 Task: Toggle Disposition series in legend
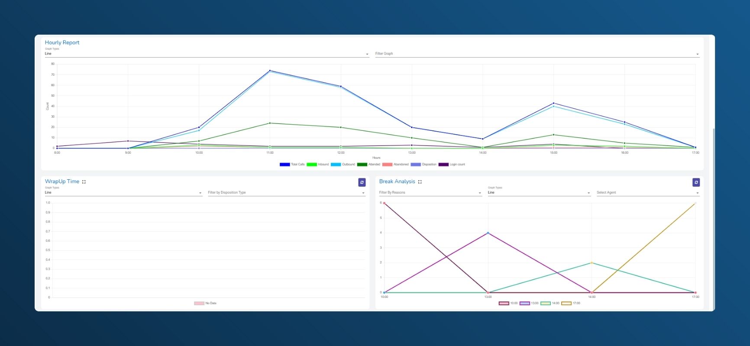point(423,165)
